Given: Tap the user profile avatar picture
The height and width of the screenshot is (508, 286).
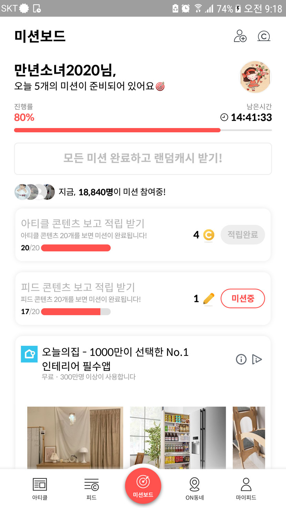Looking at the screenshot, I should click(255, 77).
